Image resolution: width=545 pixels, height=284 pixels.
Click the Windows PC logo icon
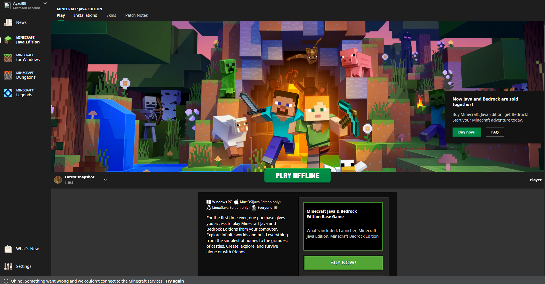(x=209, y=202)
